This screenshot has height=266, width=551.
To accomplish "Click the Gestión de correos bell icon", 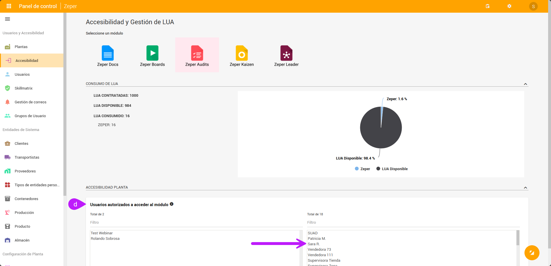I will [x=7, y=102].
